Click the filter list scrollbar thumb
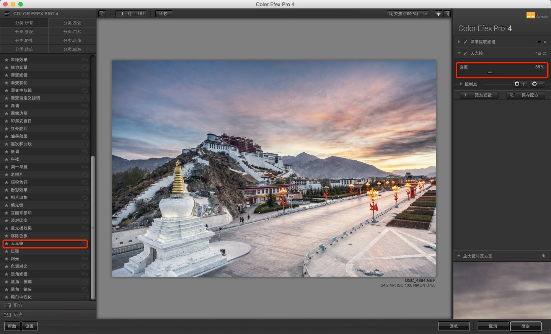Screen dimensions: 551x334 tap(93, 228)
